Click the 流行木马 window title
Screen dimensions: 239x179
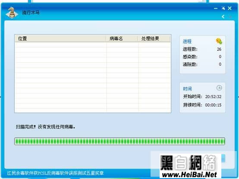(x=31, y=12)
